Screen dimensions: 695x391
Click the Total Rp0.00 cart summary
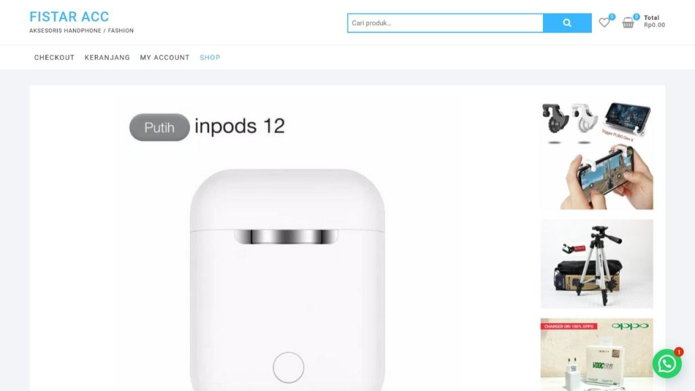(x=654, y=21)
